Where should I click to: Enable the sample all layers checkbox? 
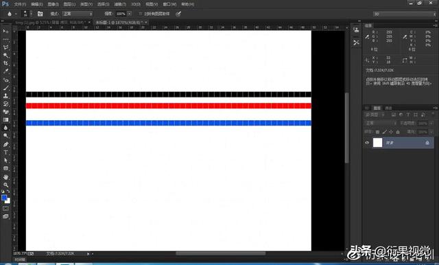140,14
